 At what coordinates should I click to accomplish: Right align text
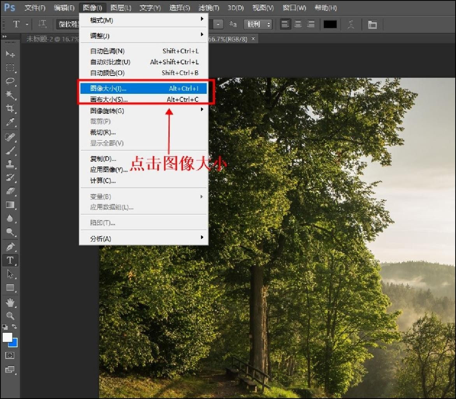(310, 24)
